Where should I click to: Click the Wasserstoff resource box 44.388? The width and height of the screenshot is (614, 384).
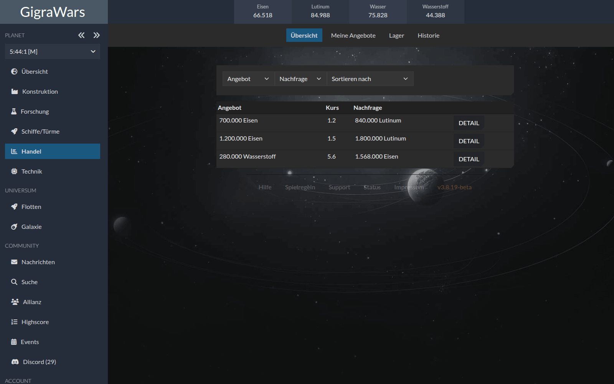point(436,12)
